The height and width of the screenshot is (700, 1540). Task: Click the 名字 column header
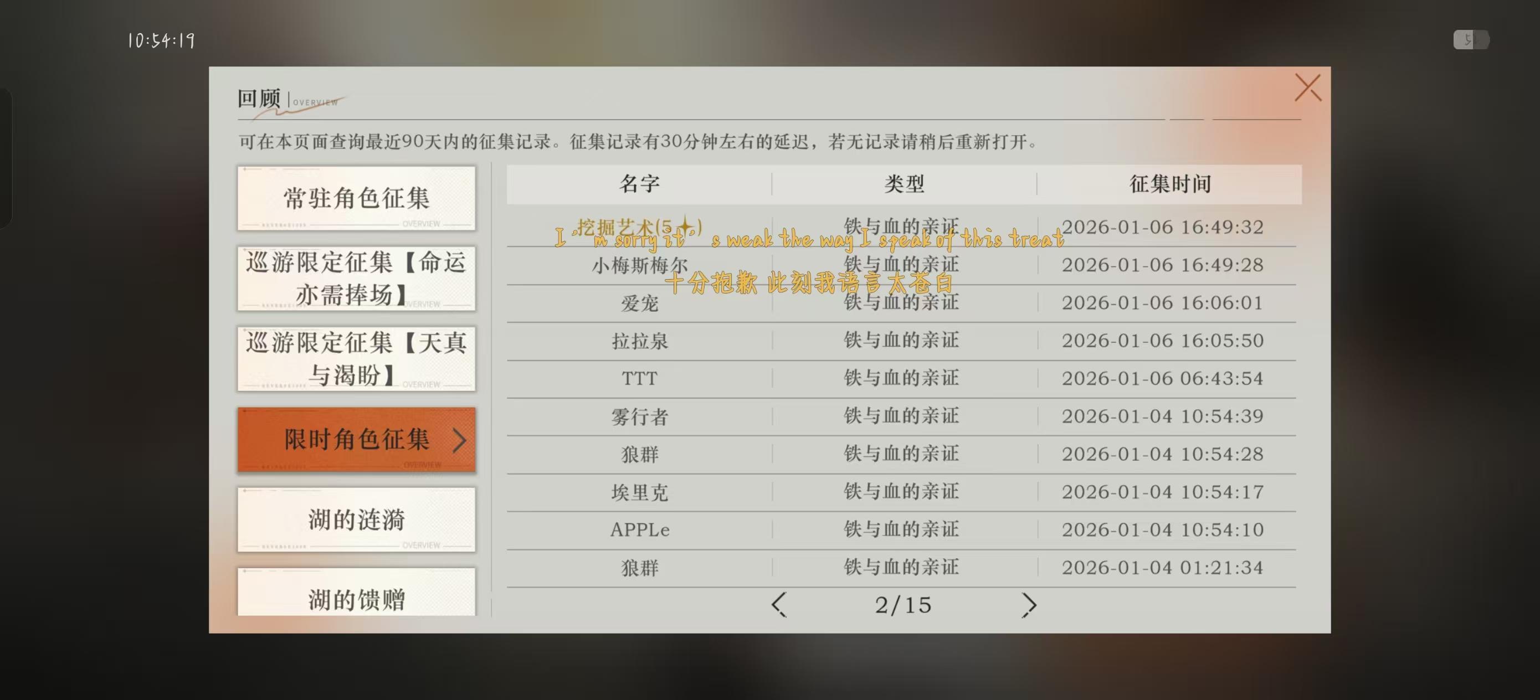click(x=639, y=184)
